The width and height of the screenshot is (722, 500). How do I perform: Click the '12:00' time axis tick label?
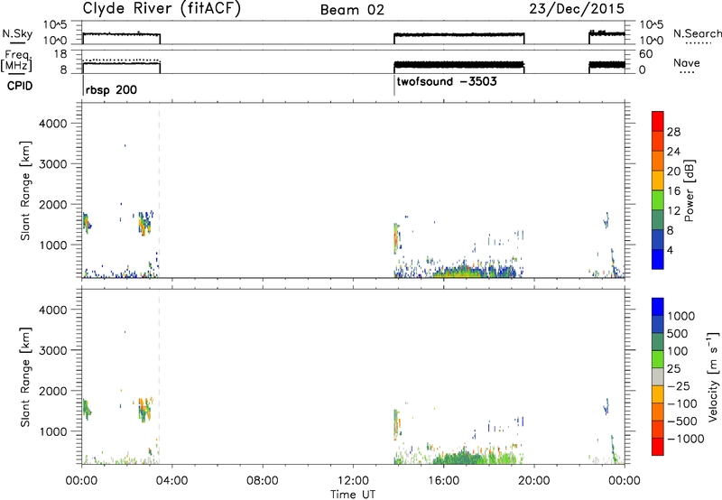coord(353,481)
